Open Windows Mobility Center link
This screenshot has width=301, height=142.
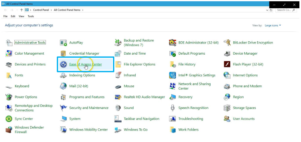coord(89,130)
